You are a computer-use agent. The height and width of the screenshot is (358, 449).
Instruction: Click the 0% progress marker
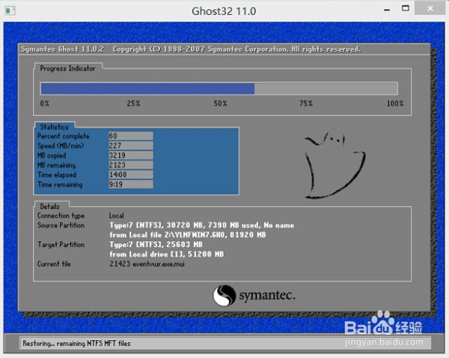click(x=44, y=103)
